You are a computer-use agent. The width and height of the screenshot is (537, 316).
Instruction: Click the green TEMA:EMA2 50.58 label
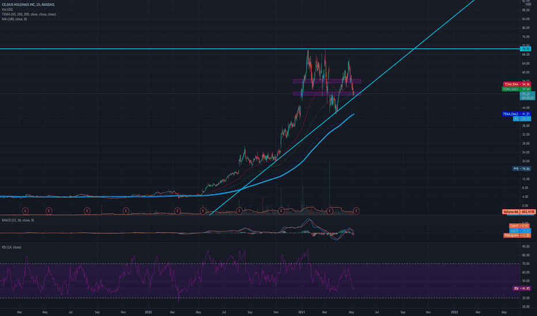point(516,89)
